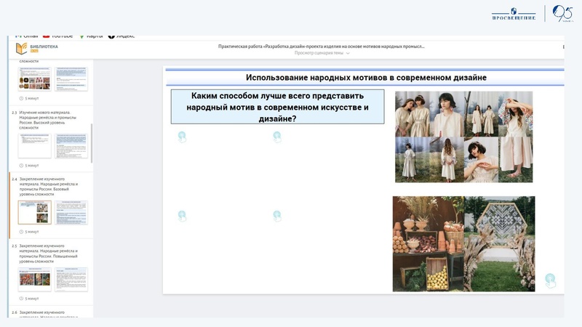
Task: Click the lower-middle interactive hotspot on slide
Action: (x=277, y=216)
